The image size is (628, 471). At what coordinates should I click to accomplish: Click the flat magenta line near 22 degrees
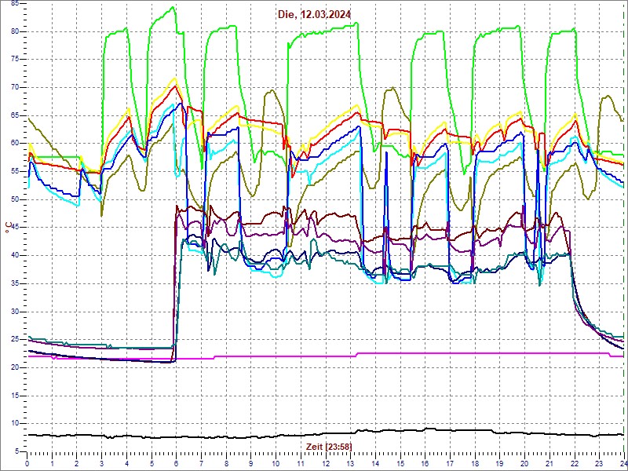(x=275, y=356)
